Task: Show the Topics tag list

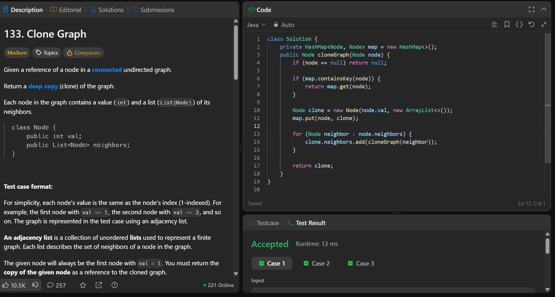Action: [47, 53]
